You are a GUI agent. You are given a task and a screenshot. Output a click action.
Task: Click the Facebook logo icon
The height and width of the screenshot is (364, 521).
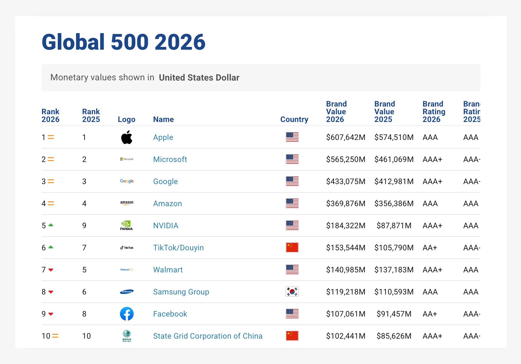(x=127, y=314)
